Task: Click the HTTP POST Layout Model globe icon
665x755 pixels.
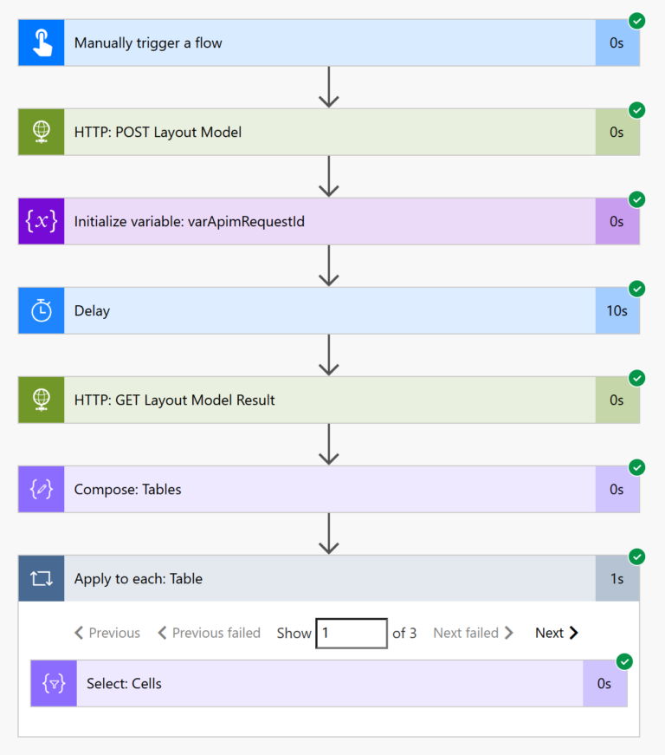Action: (x=41, y=132)
